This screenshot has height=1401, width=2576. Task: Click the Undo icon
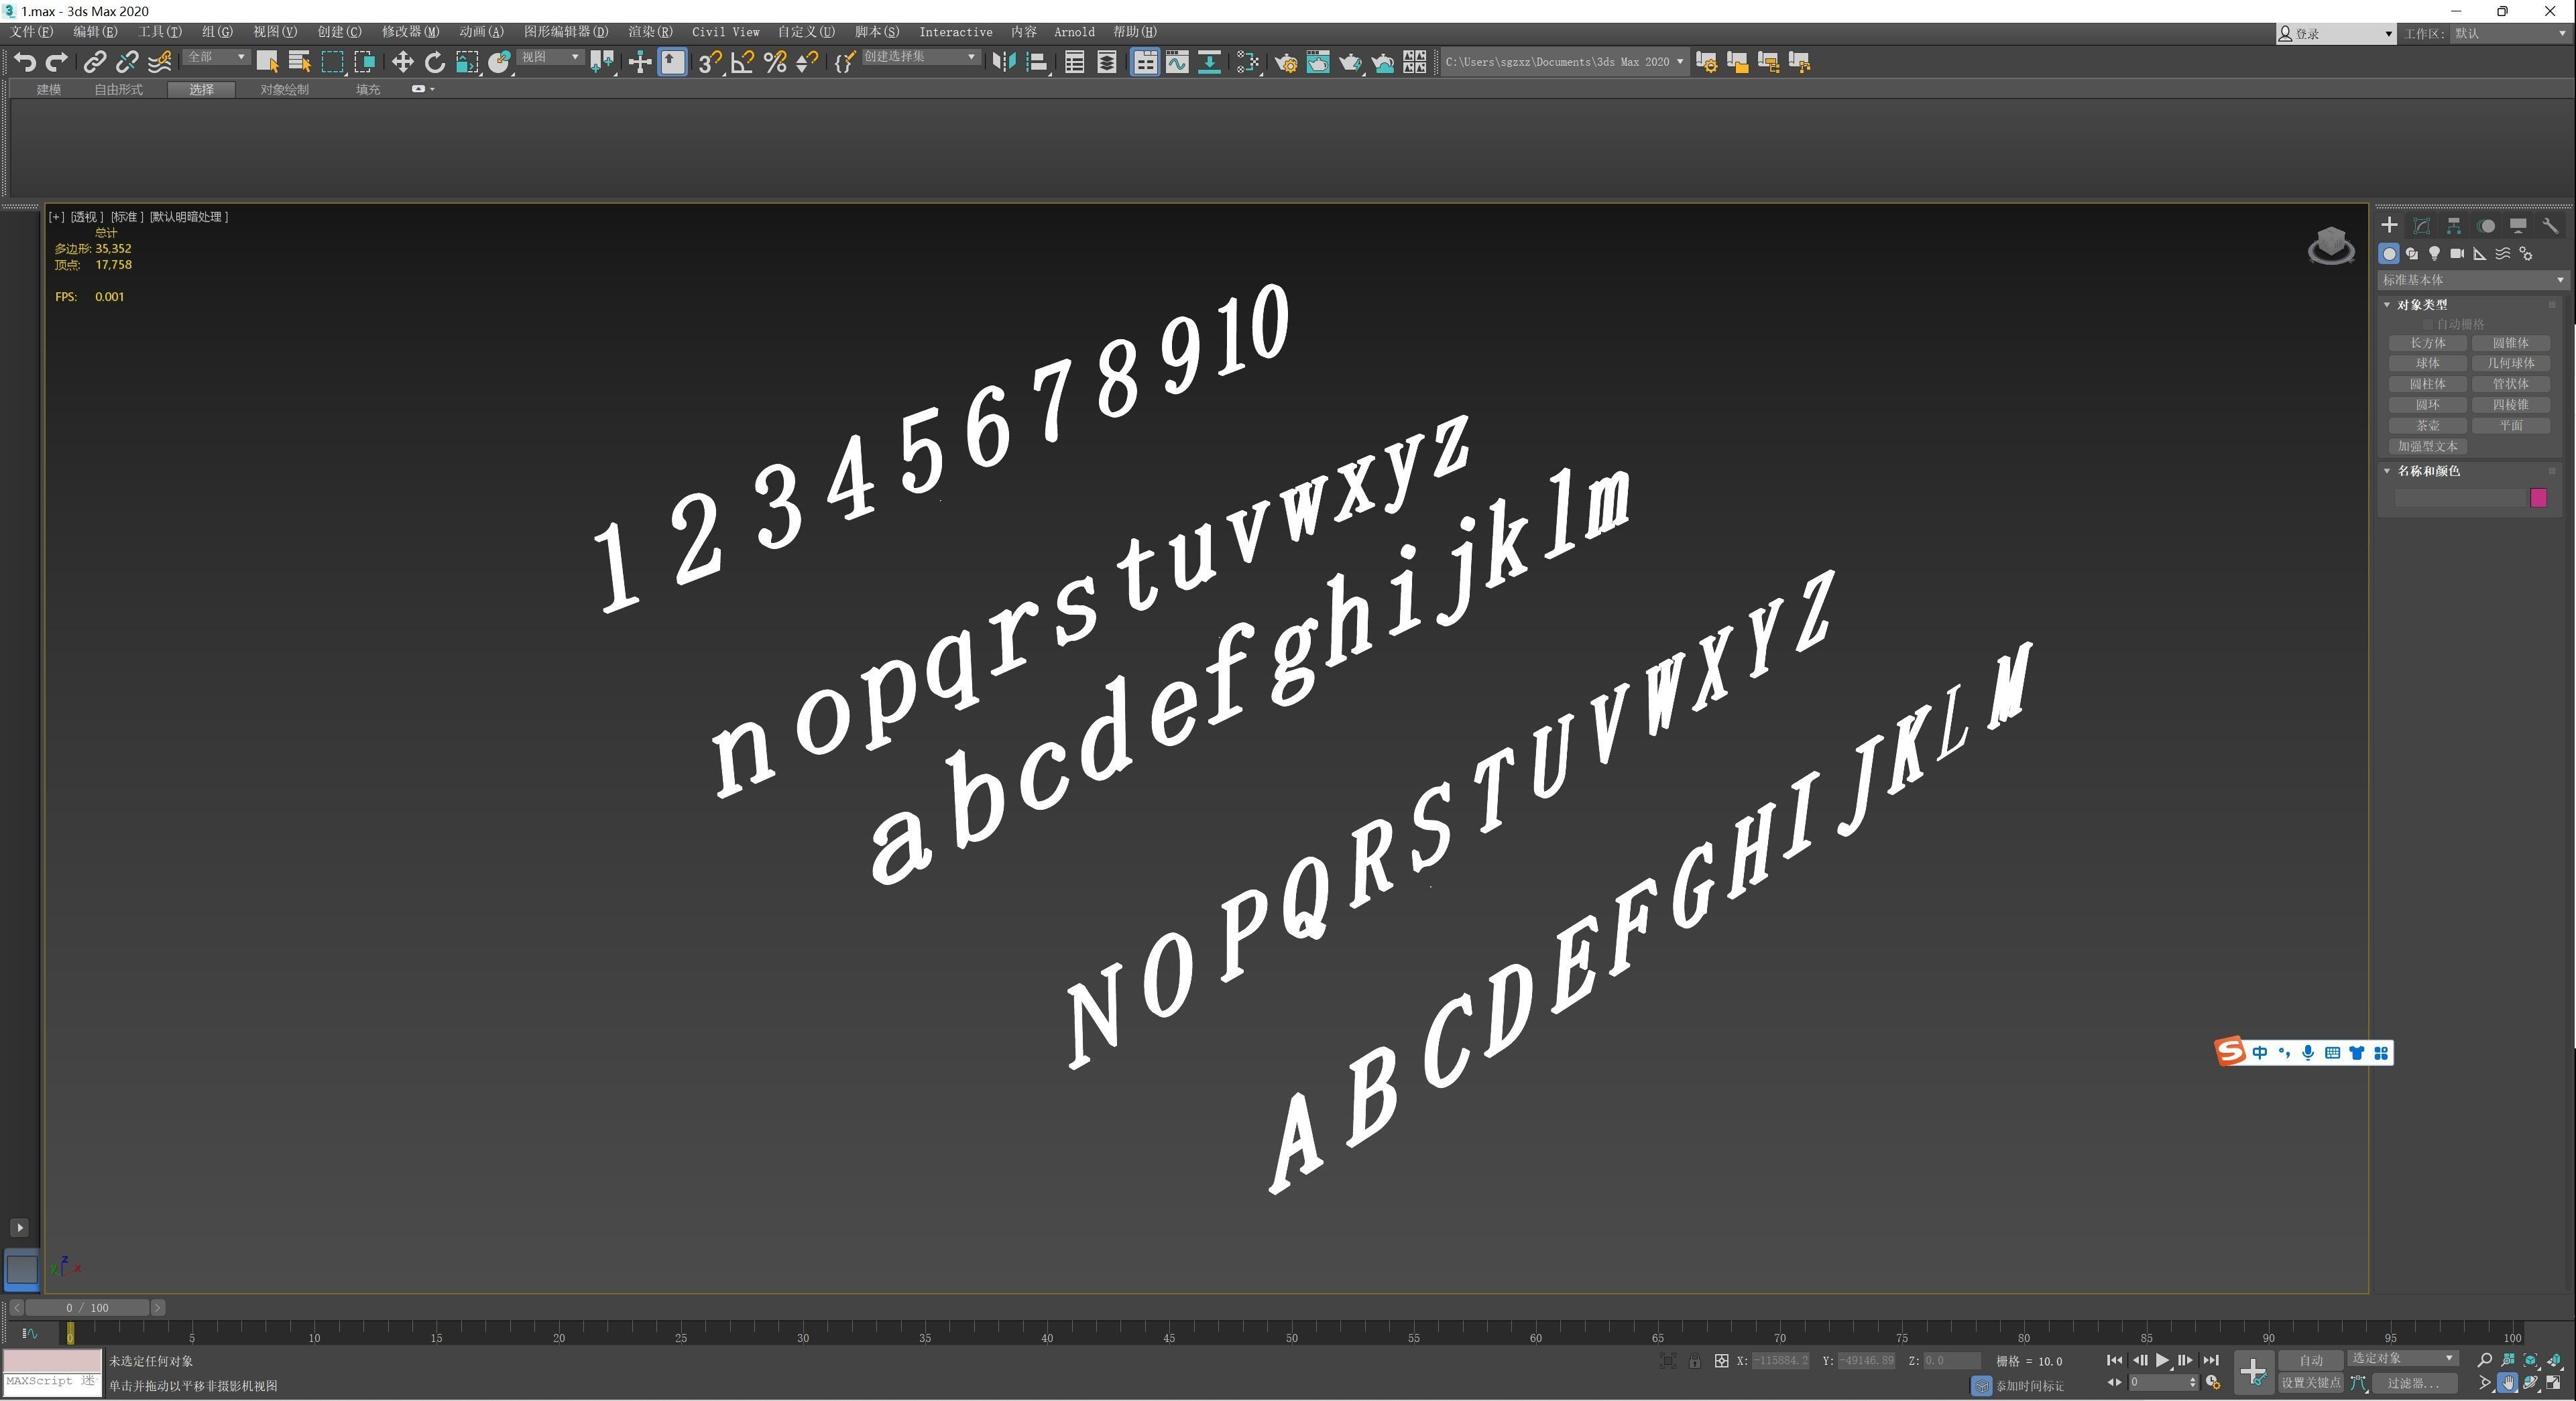24,61
